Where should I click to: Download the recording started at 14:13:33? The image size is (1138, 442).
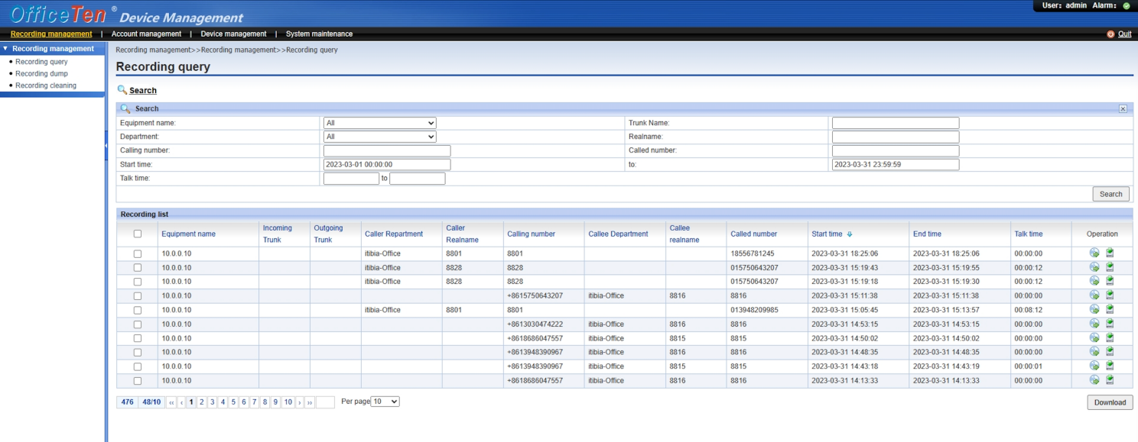(1110, 380)
